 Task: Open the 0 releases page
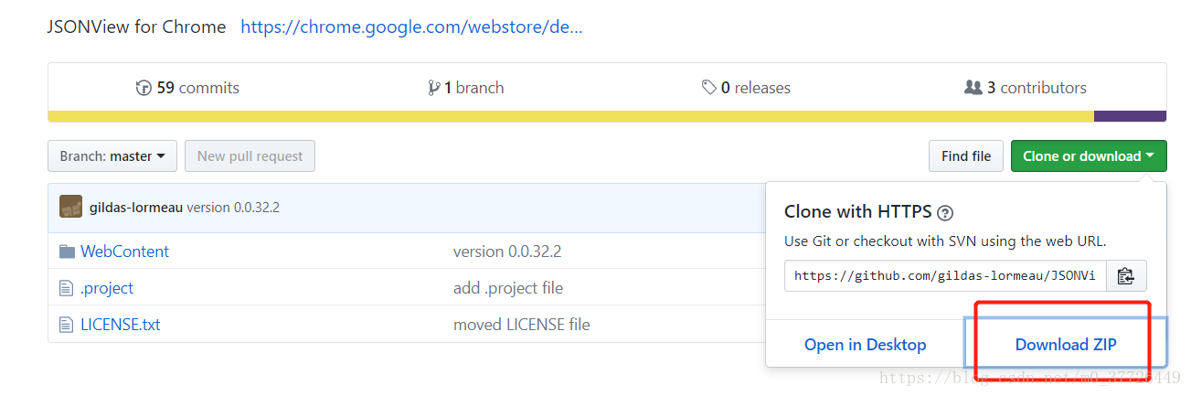(746, 88)
